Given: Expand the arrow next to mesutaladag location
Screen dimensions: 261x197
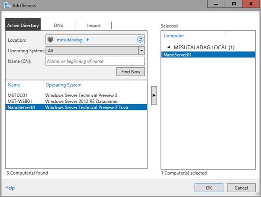Looking at the screenshot, I should tap(88, 40).
